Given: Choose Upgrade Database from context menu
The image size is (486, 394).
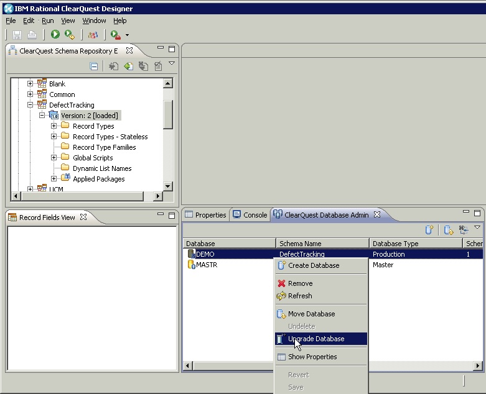Looking at the screenshot, I should (321, 339).
